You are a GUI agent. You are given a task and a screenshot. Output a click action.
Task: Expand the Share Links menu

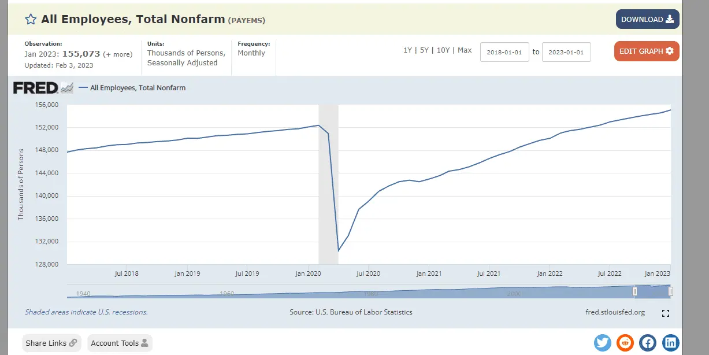coord(51,343)
